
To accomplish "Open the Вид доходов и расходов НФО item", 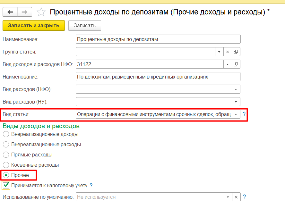I will pyautogui.click(x=236, y=64).
